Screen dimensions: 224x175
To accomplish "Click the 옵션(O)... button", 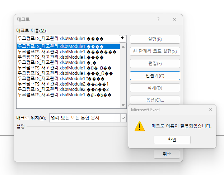I will [x=155, y=100].
